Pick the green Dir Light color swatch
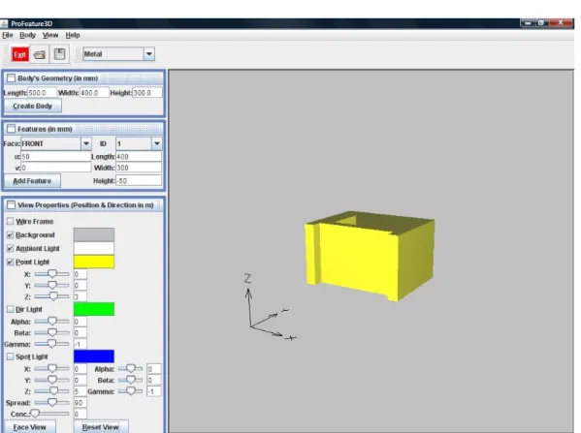581x433 pixels. (94, 309)
